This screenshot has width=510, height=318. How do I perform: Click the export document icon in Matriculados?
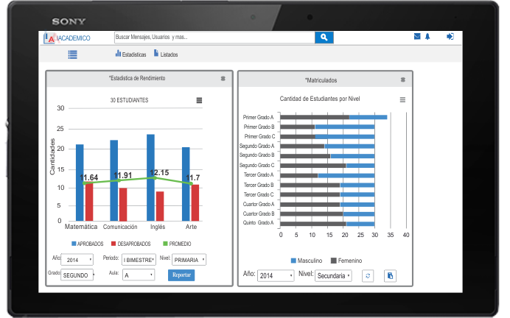click(x=391, y=275)
